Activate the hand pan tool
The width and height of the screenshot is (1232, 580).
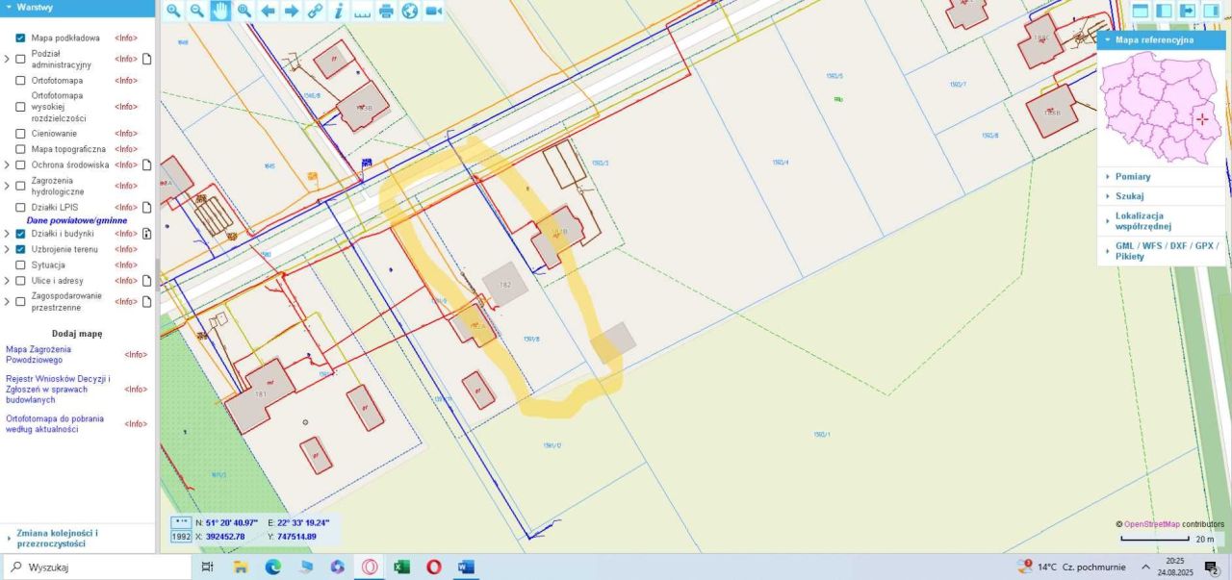tap(220, 12)
